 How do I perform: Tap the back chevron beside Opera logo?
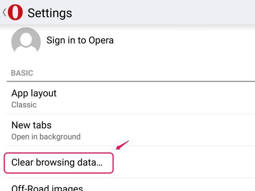(4, 12)
